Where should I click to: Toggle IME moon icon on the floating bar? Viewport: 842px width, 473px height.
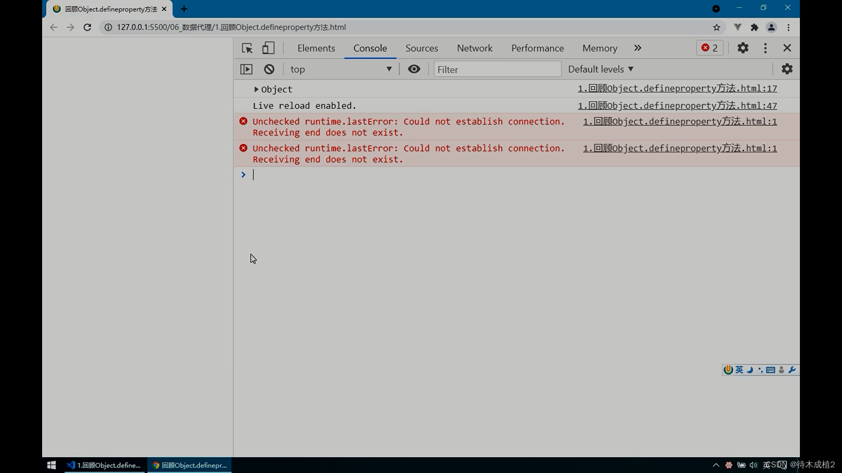tap(750, 370)
